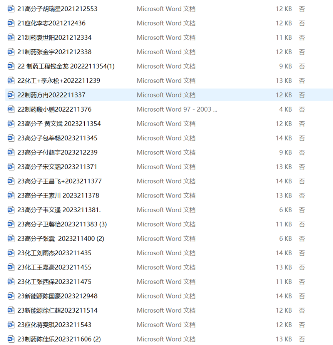Click 6 KB size of 23高分子张震 file
This screenshot has height=345, width=333.
pyautogui.click(x=285, y=238)
